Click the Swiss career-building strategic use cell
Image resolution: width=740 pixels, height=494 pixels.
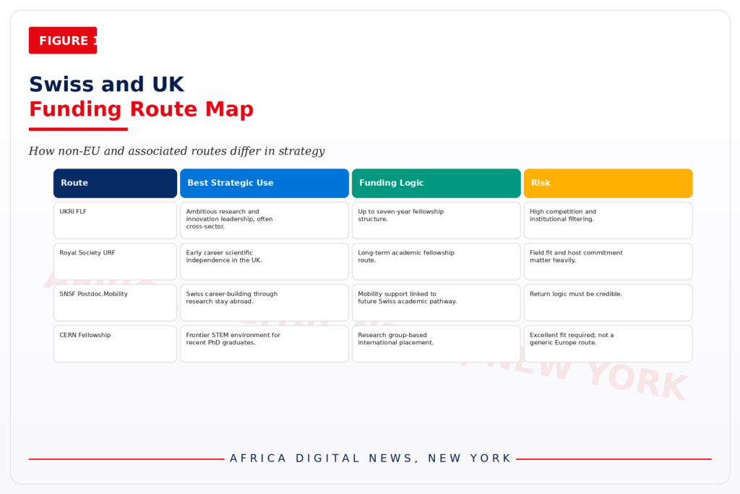pos(264,303)
